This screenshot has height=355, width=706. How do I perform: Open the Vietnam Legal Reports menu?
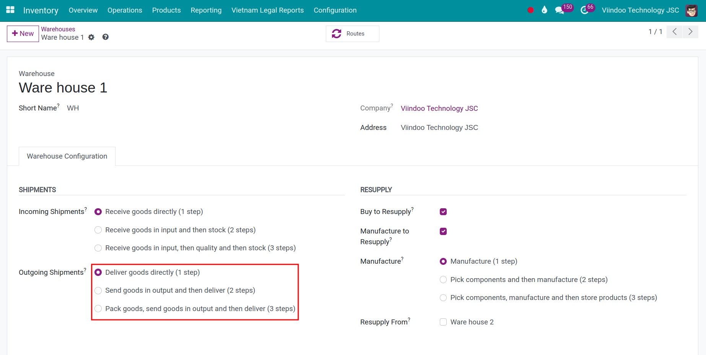(x=268, y=10)
